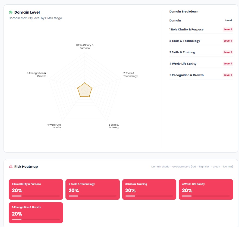The height and width of the screenshot is (227, 239).
Task: Click radar chart label '1 Role Clarity & Purpose'
Action: coord(84,46)
